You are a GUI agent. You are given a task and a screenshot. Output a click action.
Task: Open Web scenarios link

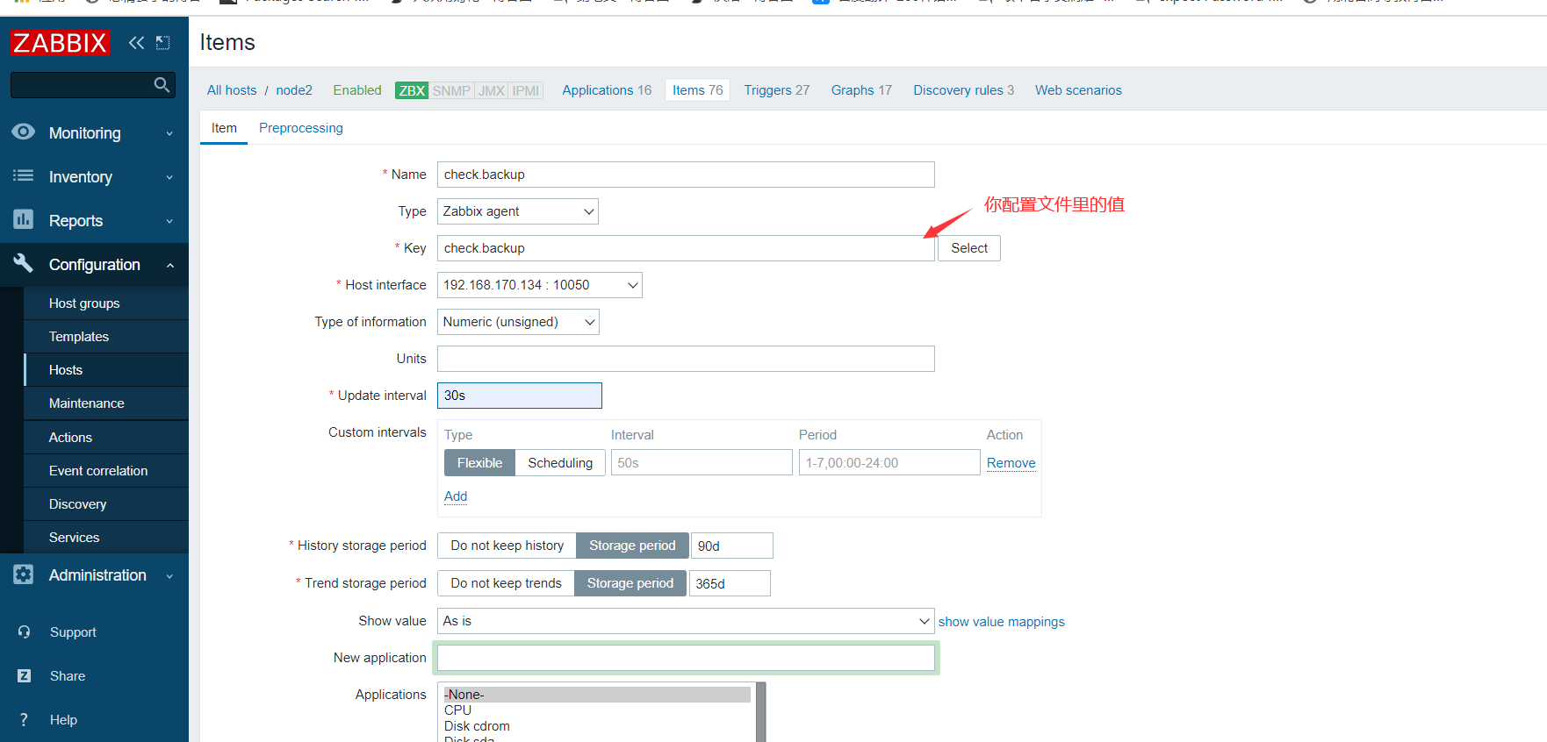tap(1078, 90)
